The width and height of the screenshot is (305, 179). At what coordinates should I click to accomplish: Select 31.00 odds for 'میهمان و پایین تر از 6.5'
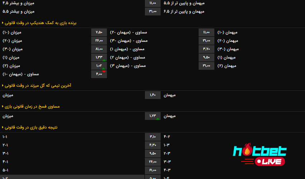152,11
